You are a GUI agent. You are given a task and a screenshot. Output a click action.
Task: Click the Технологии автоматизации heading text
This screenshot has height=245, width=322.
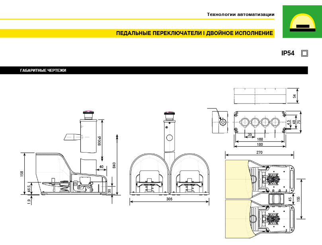240,15
